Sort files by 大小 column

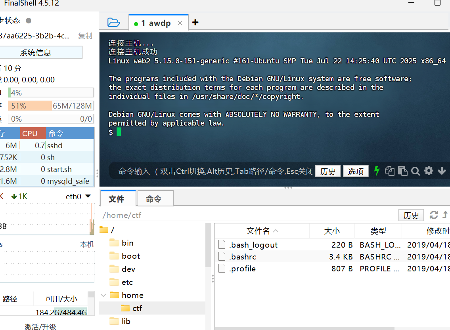click(332, 231)
